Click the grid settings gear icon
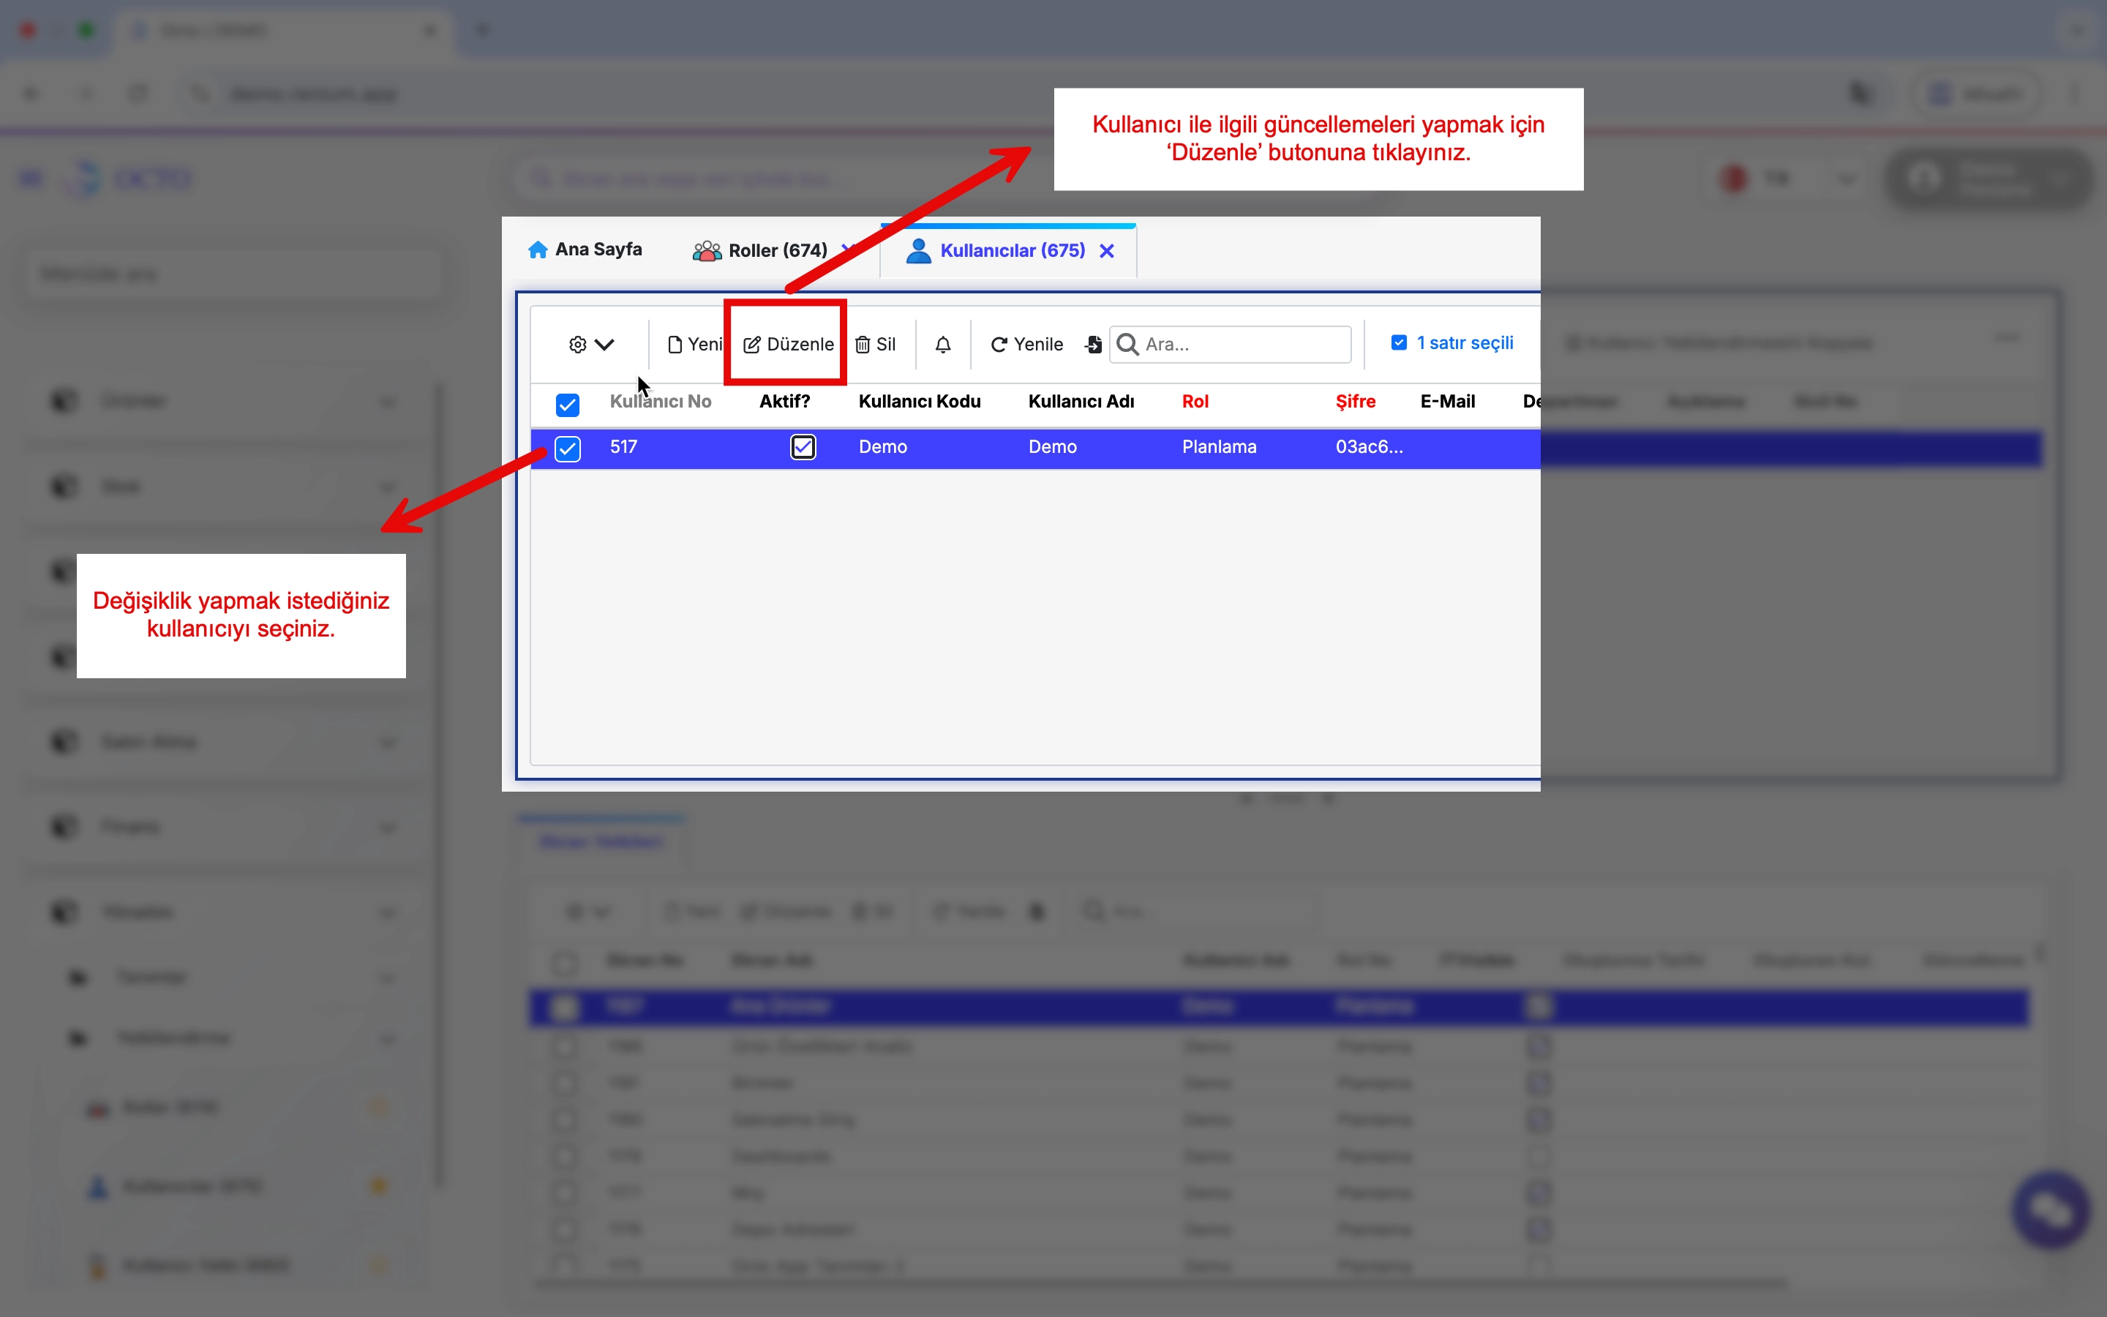 577,345
